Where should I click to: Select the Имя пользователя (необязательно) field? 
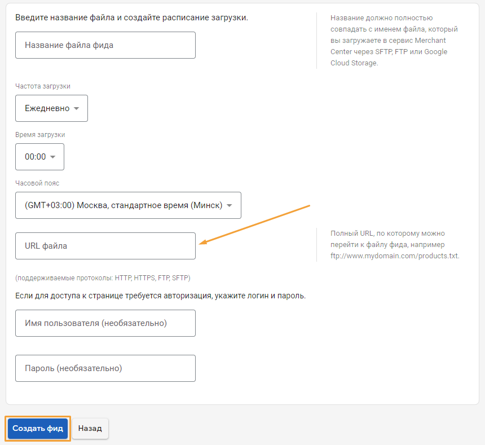click(105, 323)
